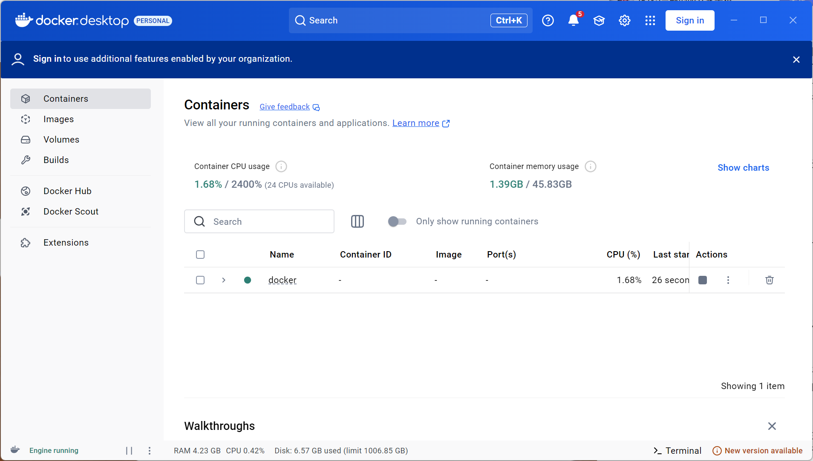Screen dimensions: 813x461
Task: Open the Give feedback link
Action: 289,107
